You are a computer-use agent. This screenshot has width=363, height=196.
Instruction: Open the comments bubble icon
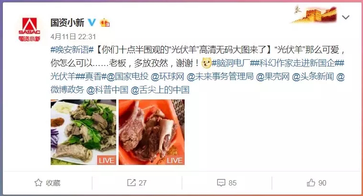pyautogui.click(x=221, y=183)
